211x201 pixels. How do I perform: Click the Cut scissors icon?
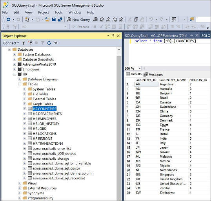tap(129, 20)
